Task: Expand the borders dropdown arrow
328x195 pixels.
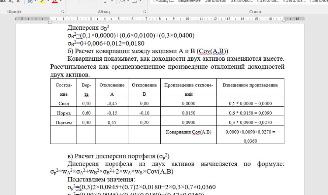Action: tap(140, 1)
